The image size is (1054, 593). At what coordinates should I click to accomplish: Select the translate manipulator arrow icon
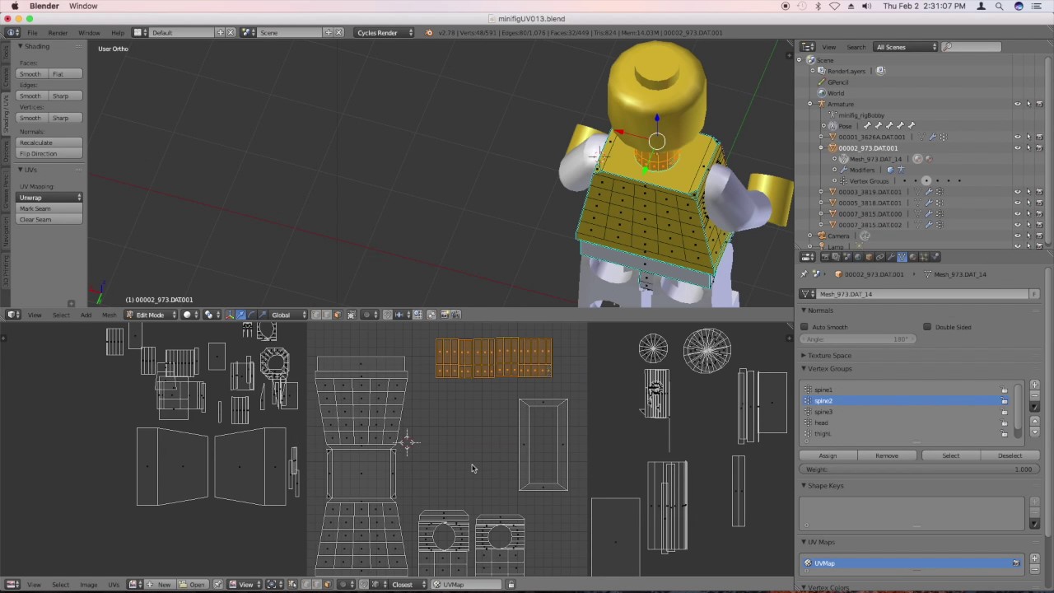point(240,315)
